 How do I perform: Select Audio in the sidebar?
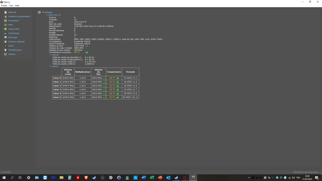coord(11,46)
